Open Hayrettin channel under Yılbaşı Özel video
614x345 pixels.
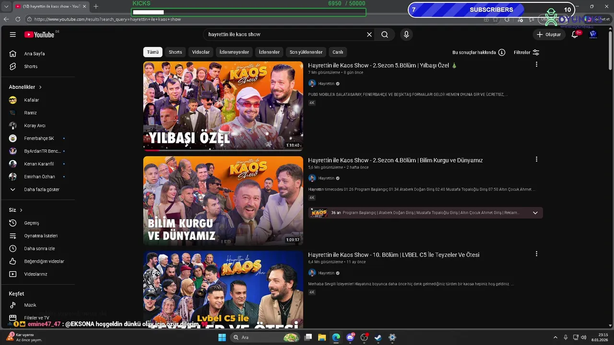click(326, 84)
